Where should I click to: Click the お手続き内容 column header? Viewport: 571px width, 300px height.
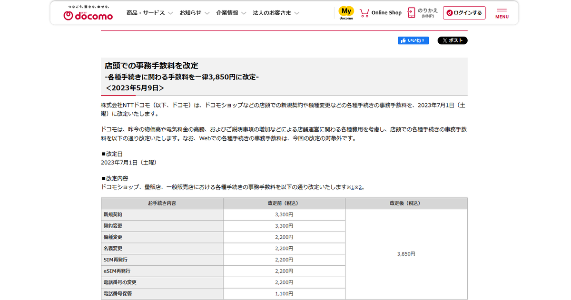[162, 203]
